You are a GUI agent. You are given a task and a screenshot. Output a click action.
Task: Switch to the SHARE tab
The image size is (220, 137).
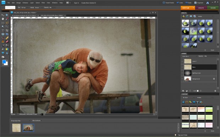pyautogui.click(x=213, y=8)
